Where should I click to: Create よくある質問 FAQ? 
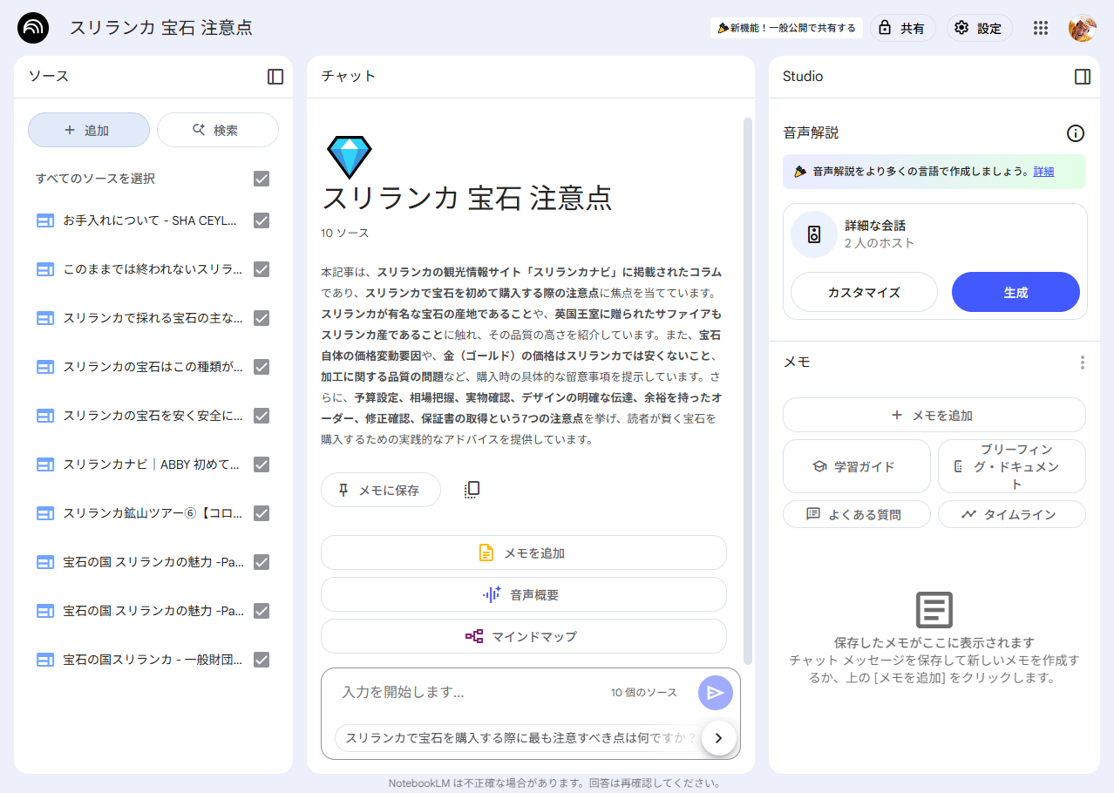856,514
